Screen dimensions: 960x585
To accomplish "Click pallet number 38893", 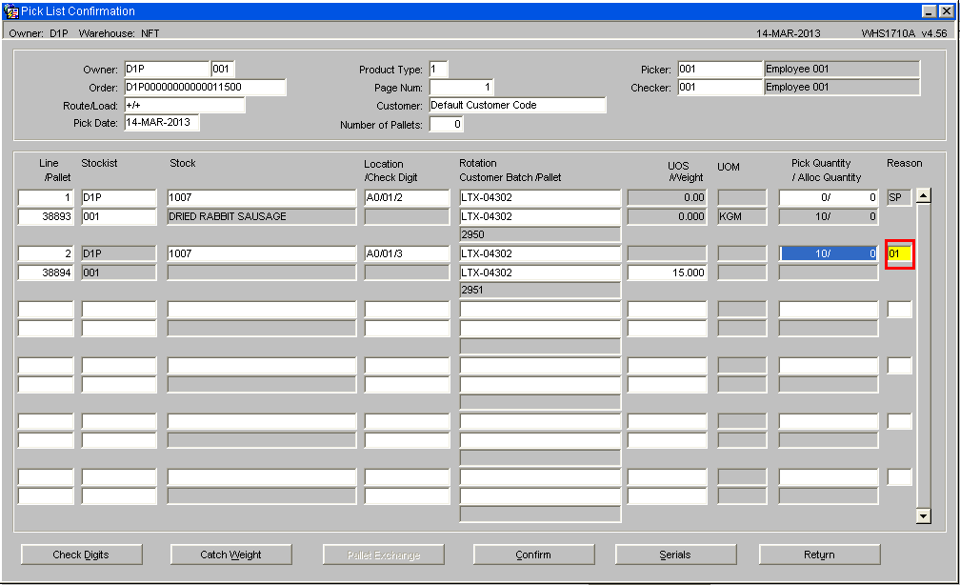I will click(x=46, y=216).
